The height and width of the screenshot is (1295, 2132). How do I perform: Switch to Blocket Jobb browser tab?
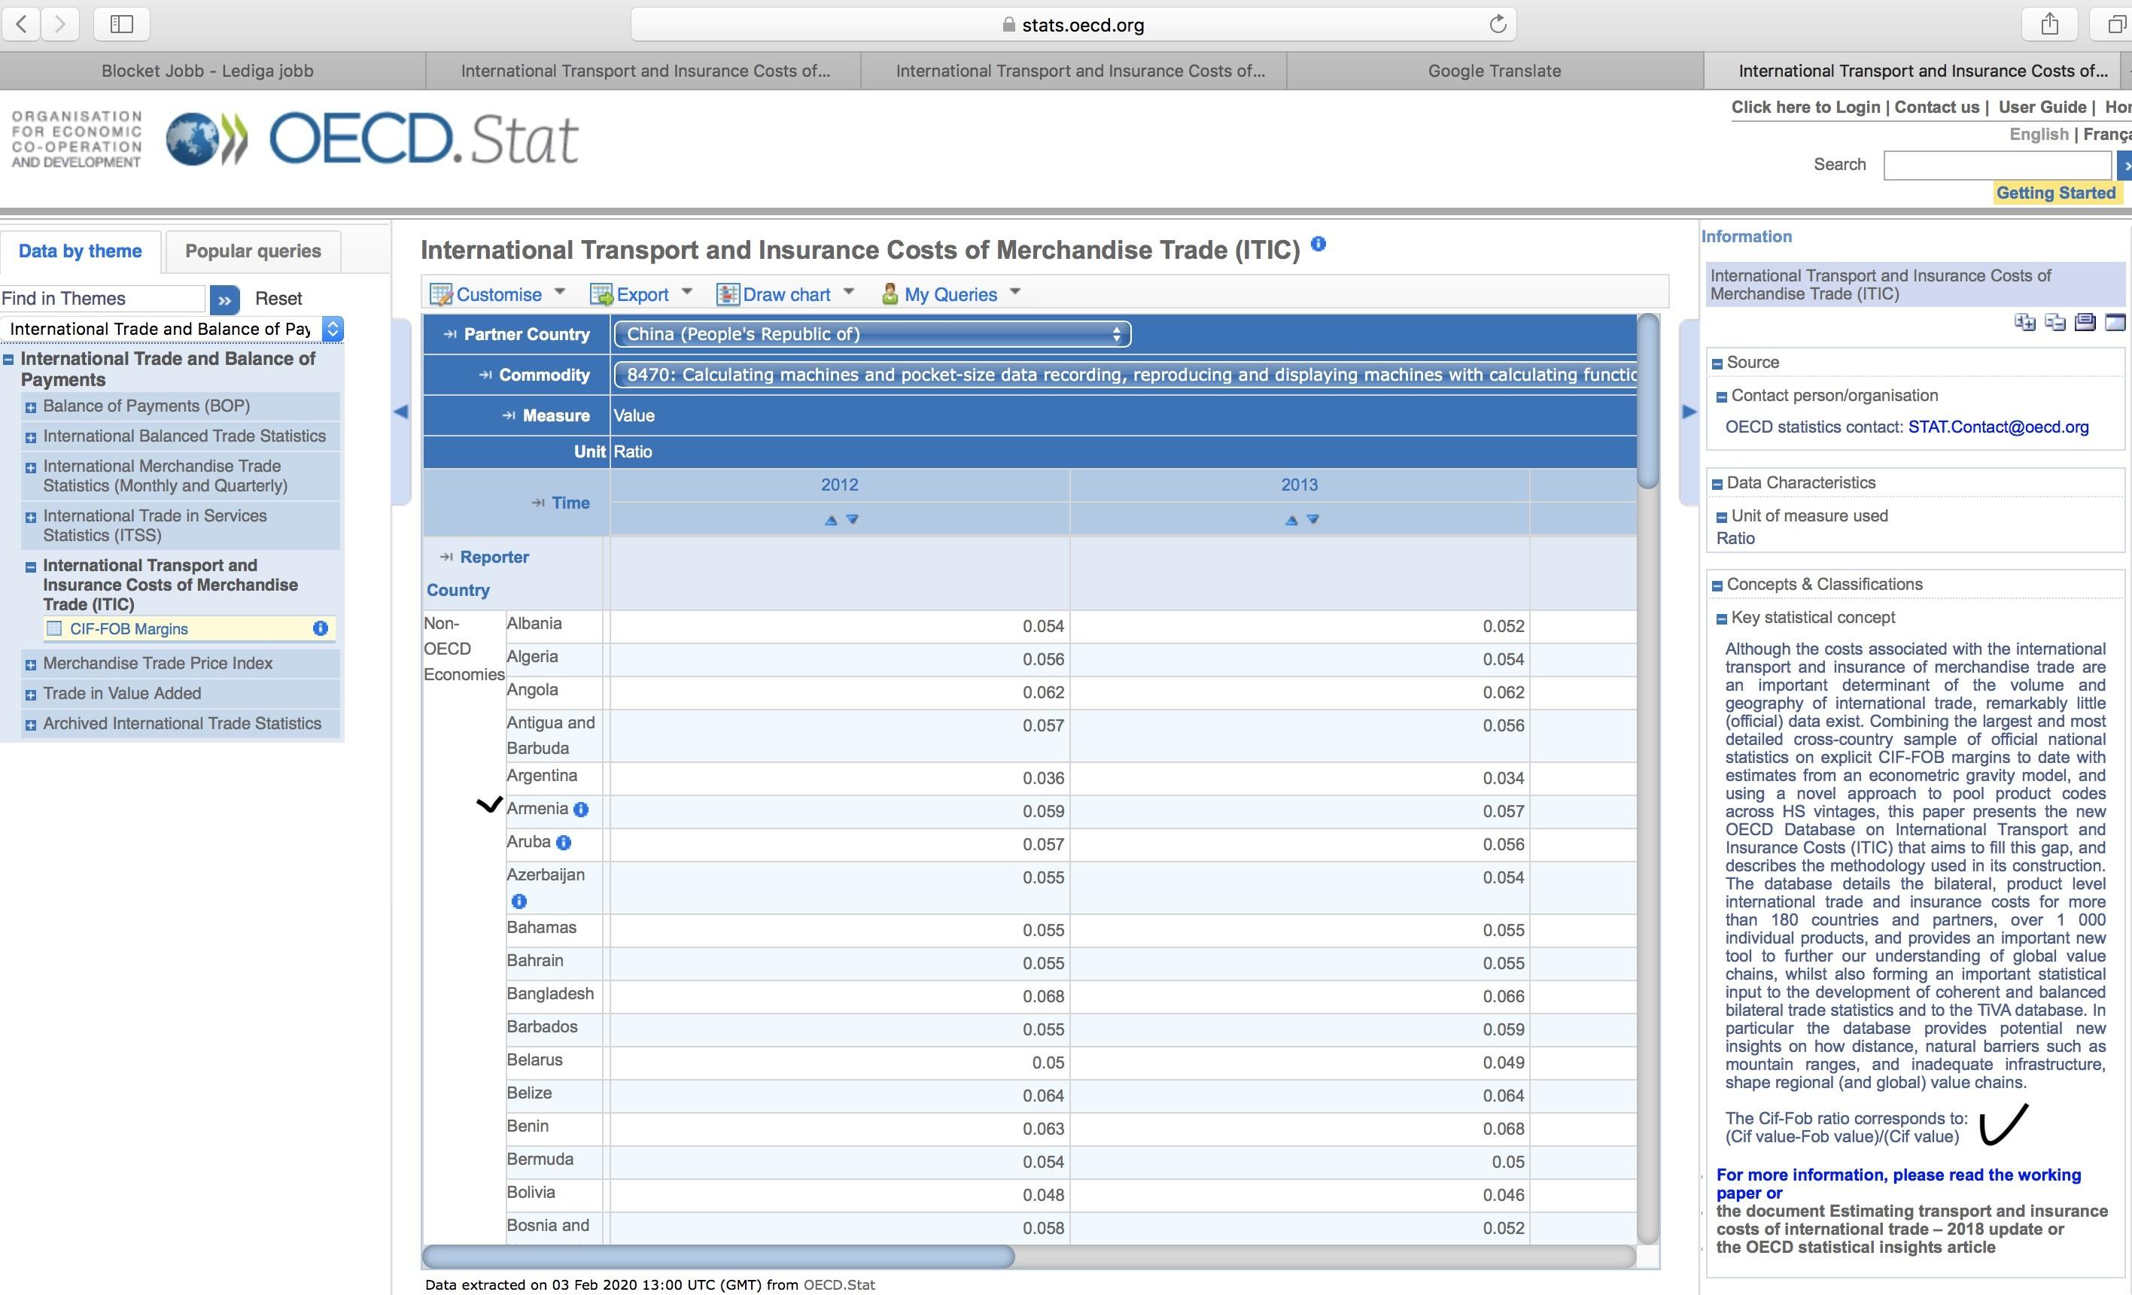point(208,71)
